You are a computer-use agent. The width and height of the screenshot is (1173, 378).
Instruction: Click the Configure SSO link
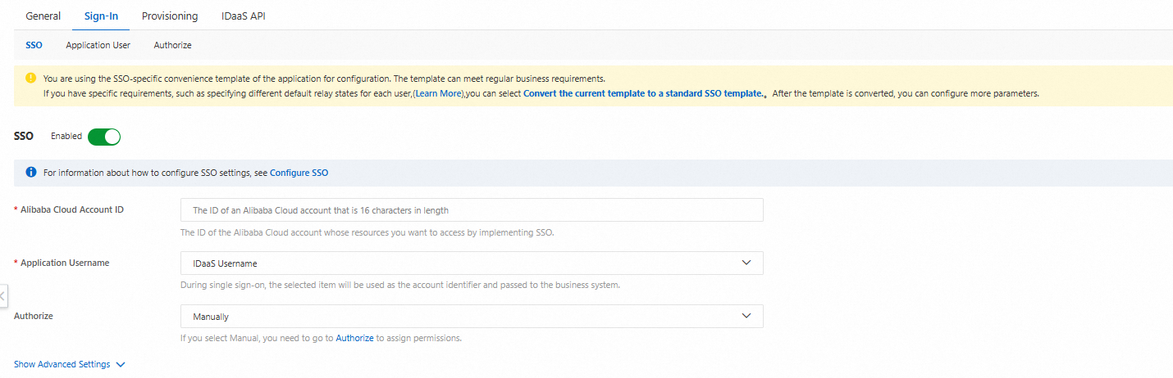pos(299,173)
